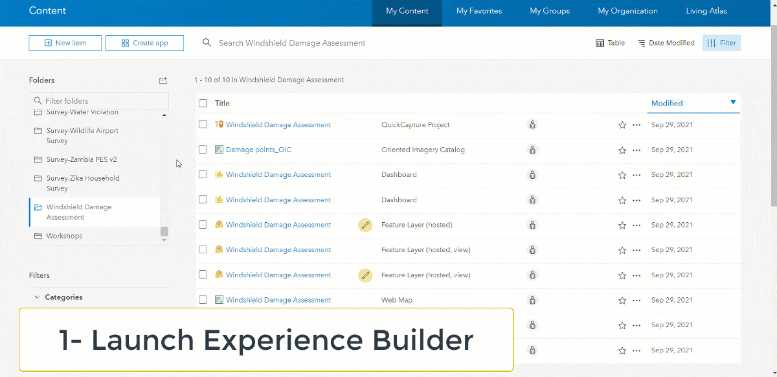This screenshot has width=777, height=377.
Task: Click the new folder icon beside Folders
Action: click(163, 80)
